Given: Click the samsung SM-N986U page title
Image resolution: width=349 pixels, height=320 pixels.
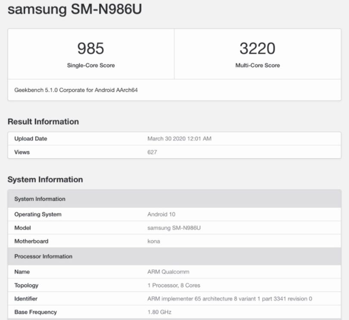Looking at the screenshot, I should pyautogui.click(x=75, y=9).
